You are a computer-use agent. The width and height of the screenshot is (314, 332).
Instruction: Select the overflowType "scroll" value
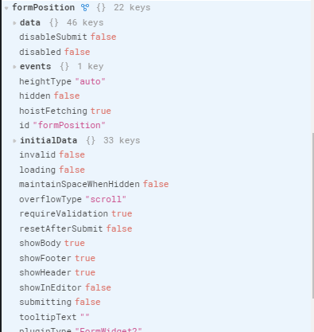(x=106, y=199)
